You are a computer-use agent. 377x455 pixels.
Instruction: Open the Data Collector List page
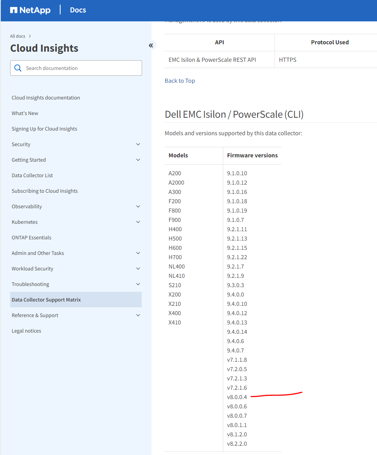(x=32, y=175)
